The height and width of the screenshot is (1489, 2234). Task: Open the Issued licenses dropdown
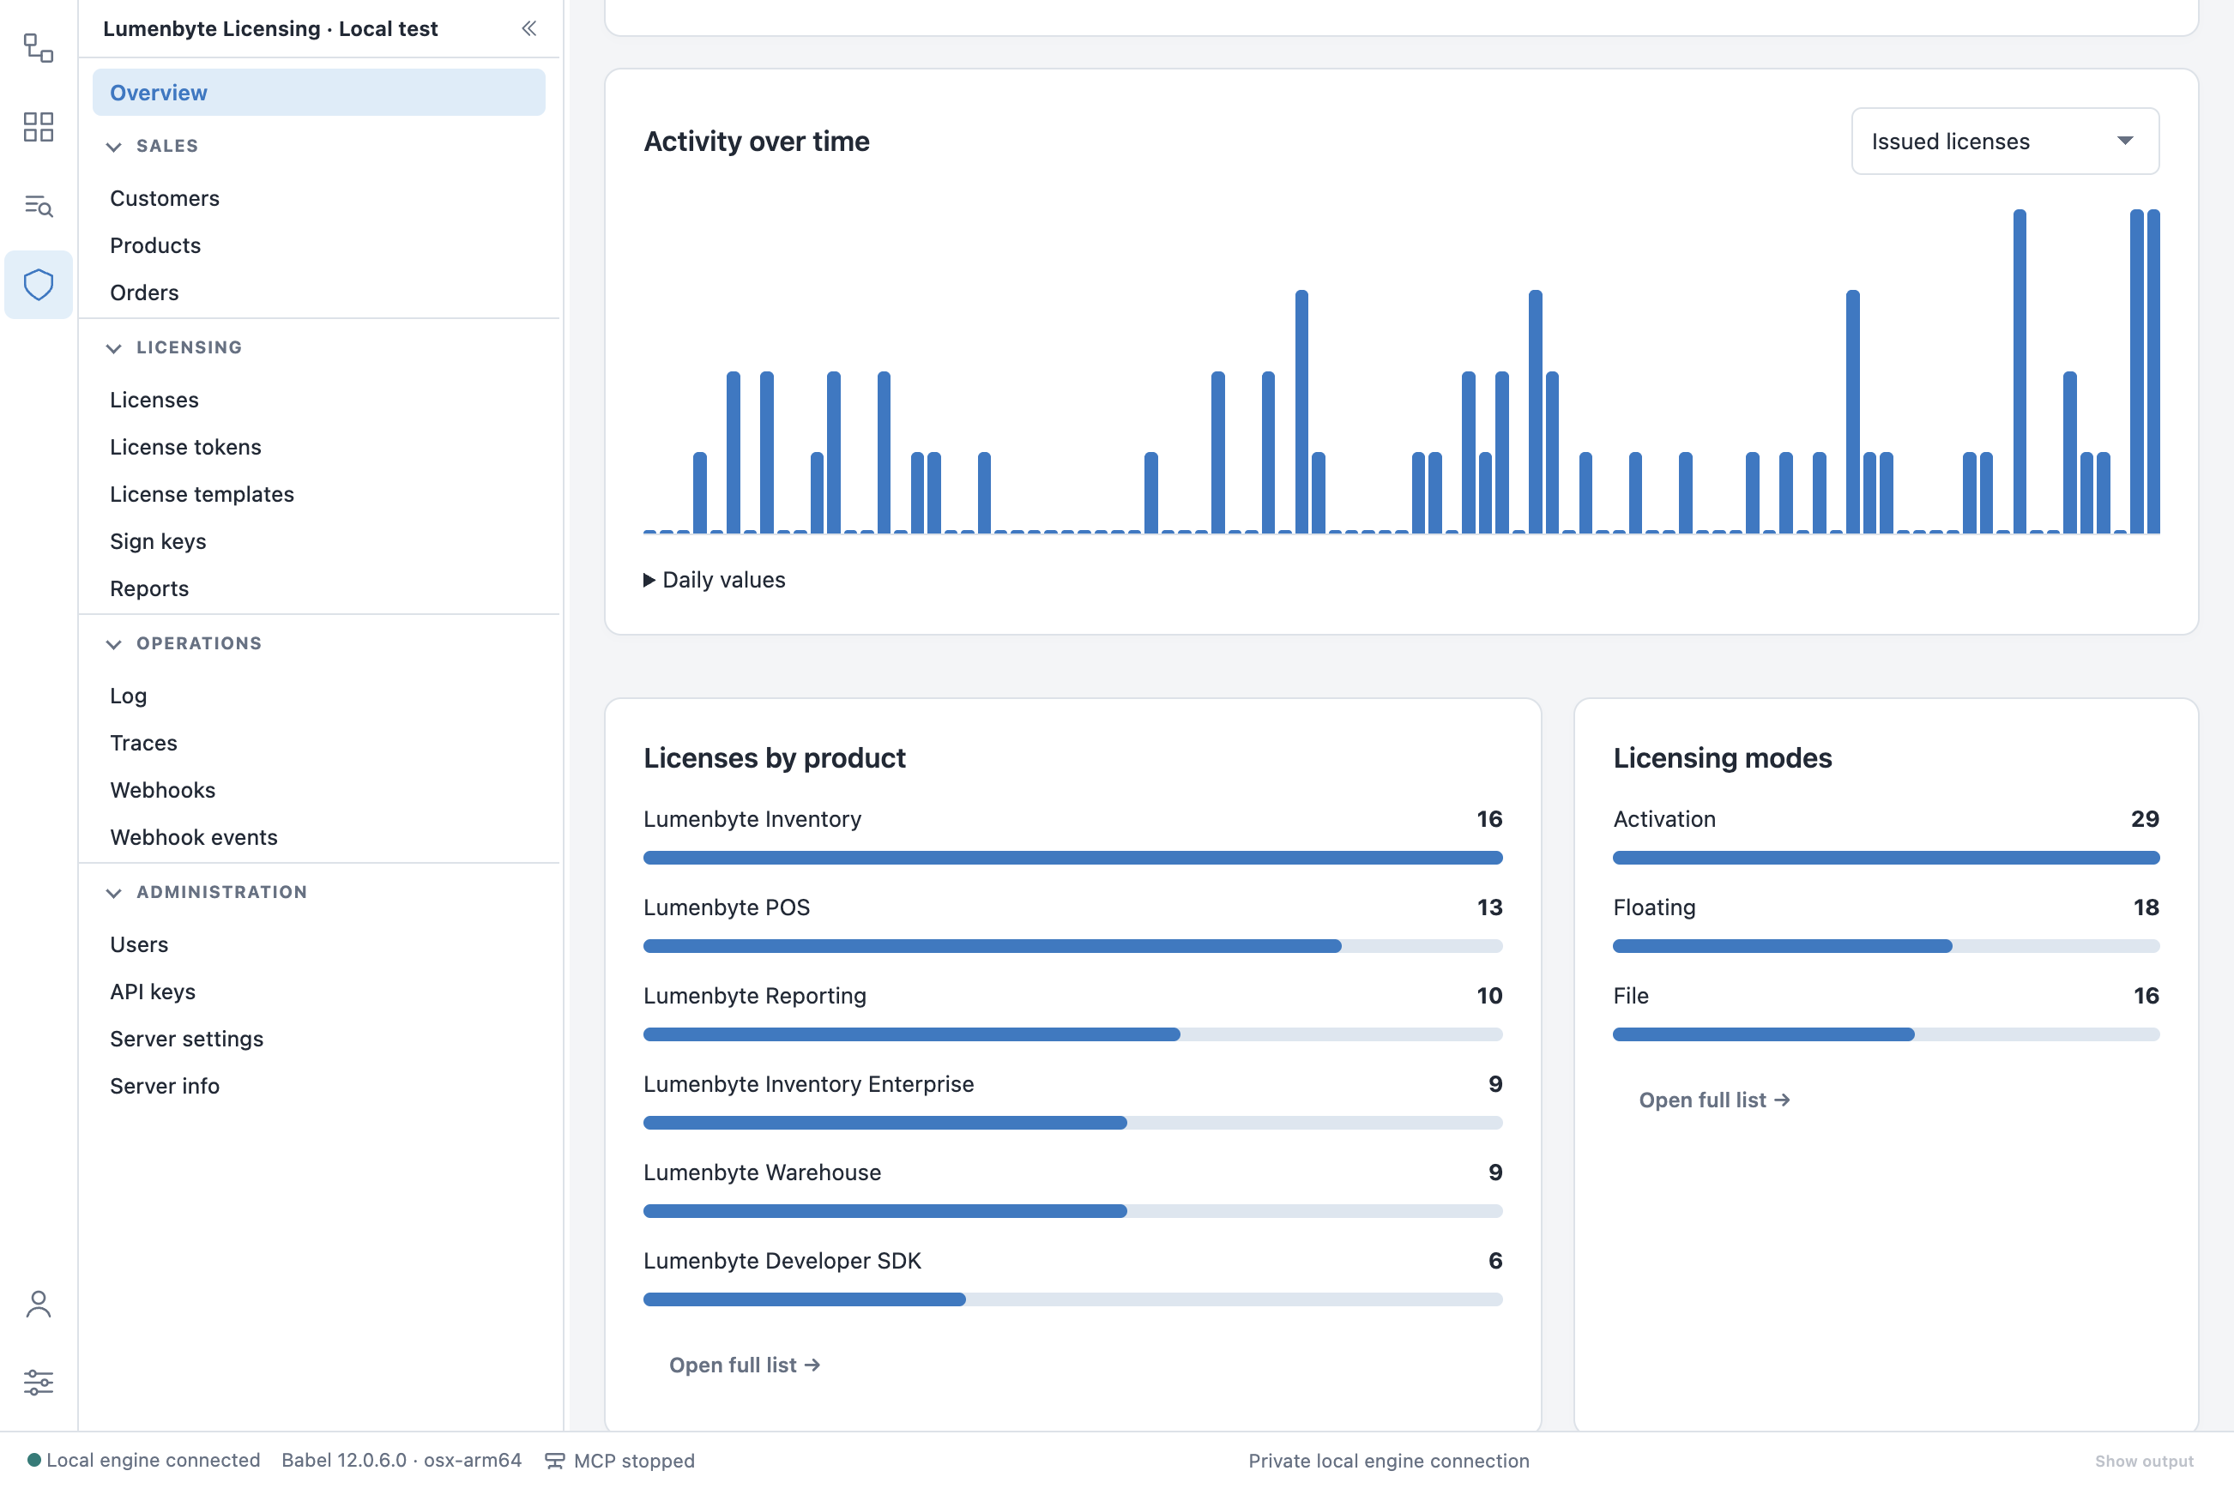(x=2005, y=142)
